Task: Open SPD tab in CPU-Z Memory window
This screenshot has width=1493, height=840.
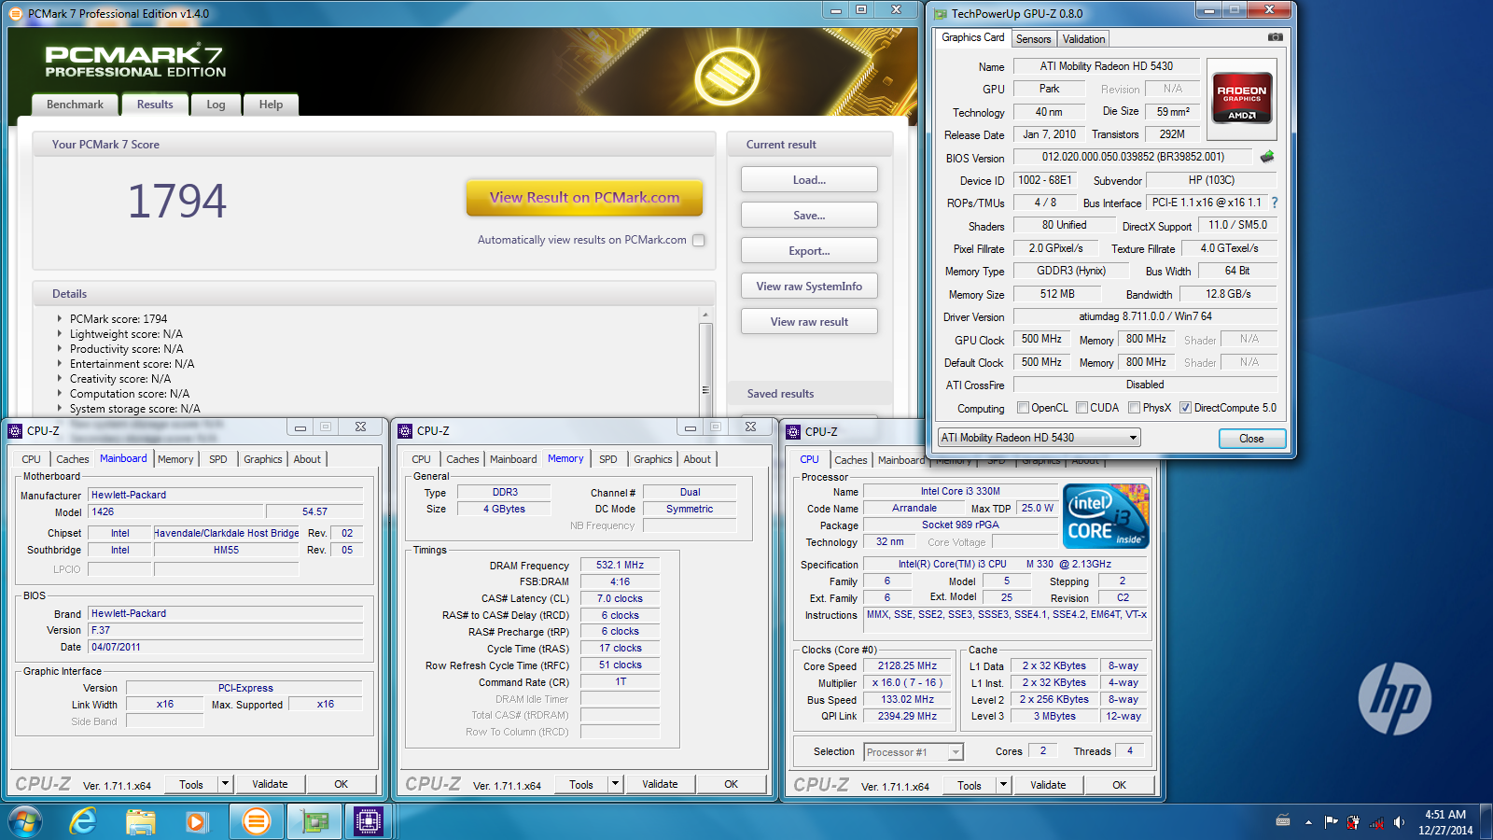Action: (608, 459)
